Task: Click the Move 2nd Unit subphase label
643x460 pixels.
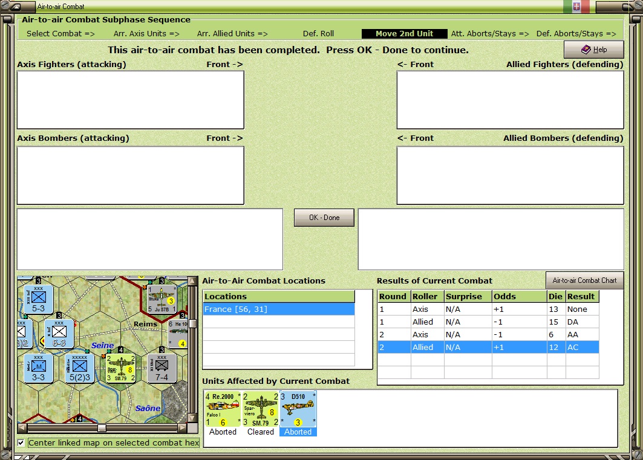Action: (x=404, y=34)
